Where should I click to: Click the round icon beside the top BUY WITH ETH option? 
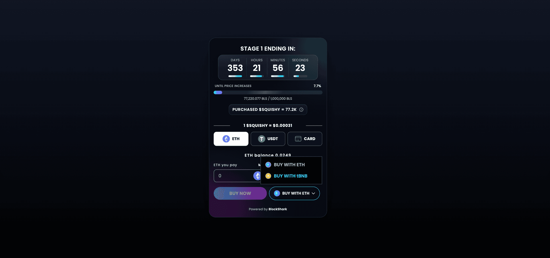(268, 165)
